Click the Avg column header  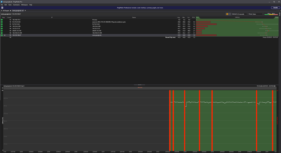[179, 17]
